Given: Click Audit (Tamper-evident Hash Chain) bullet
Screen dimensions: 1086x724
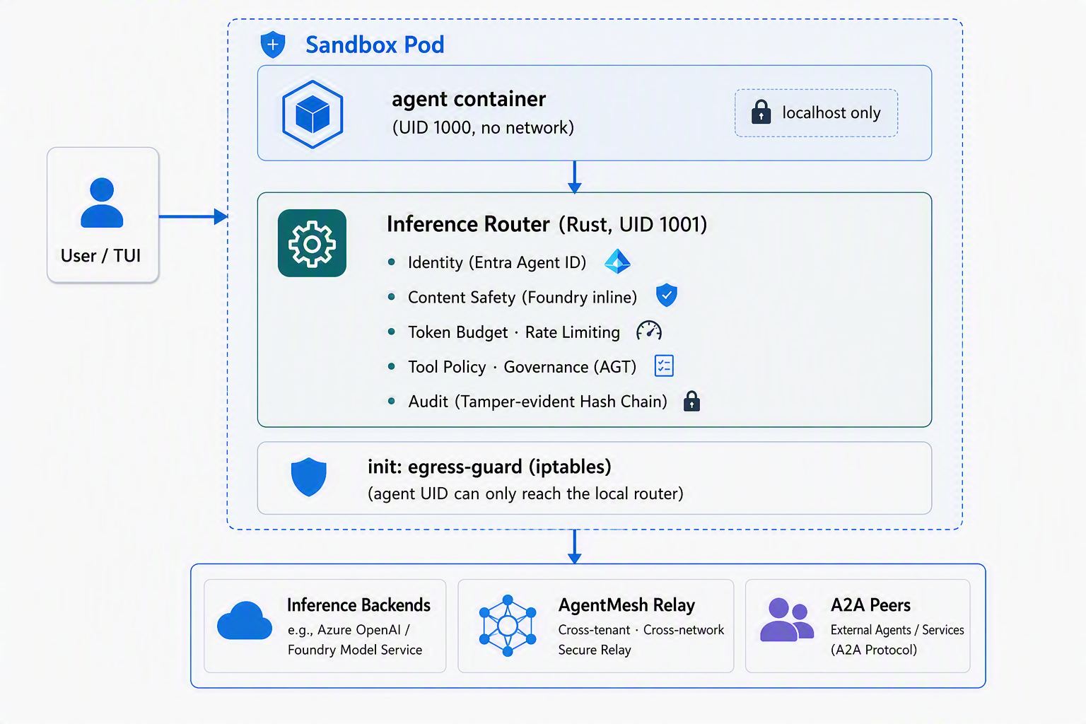Looking at the screenshot, I should click(537, 402).
